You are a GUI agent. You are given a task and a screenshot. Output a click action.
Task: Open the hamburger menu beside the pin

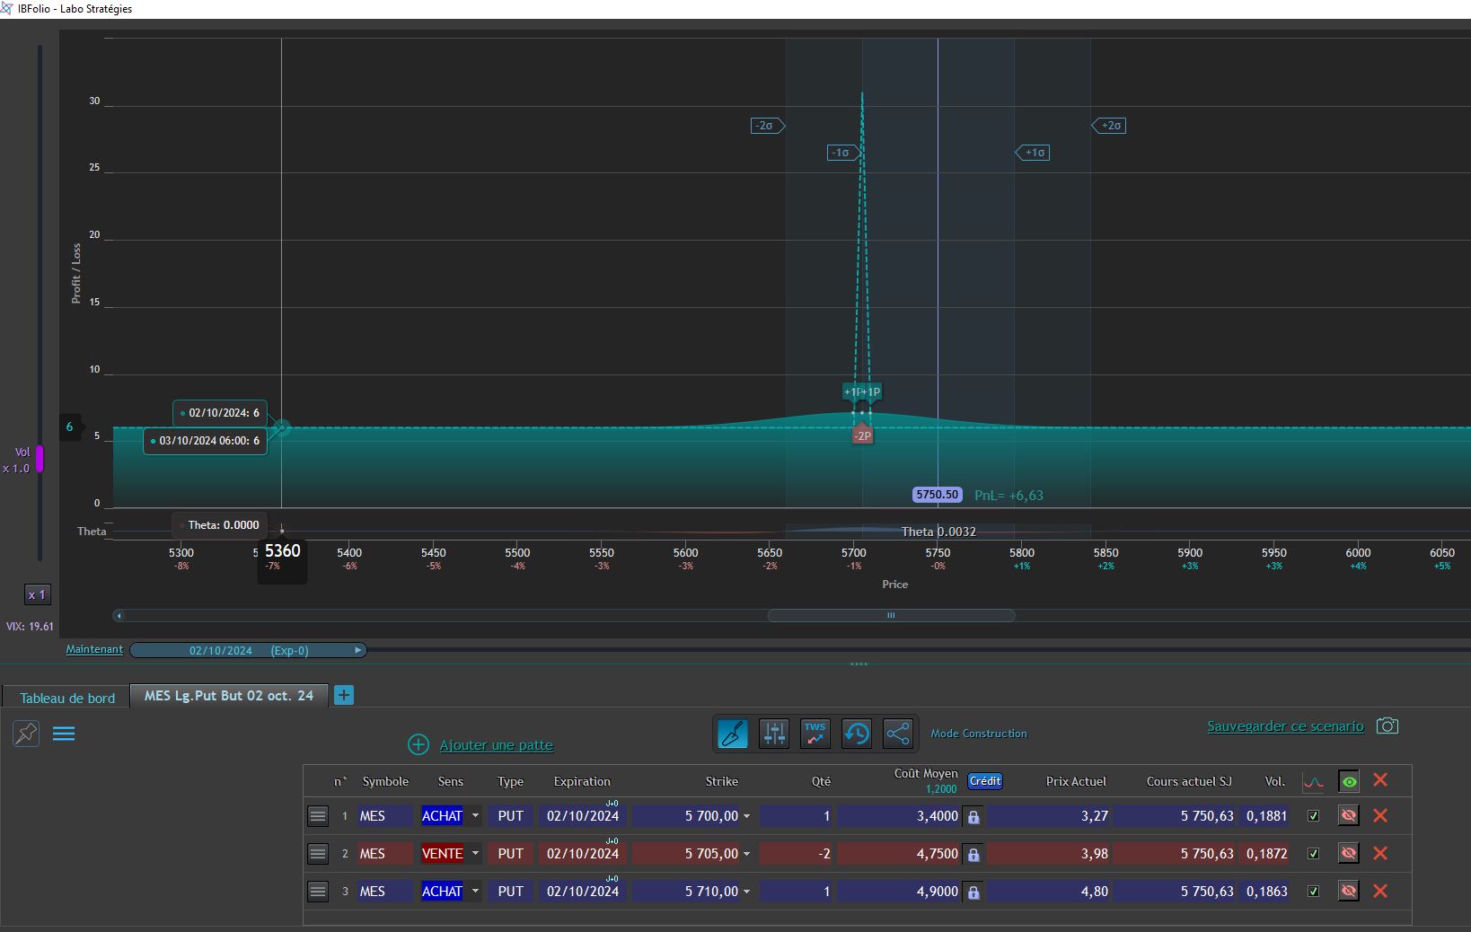pyautogui.click(x=64, y=734)
